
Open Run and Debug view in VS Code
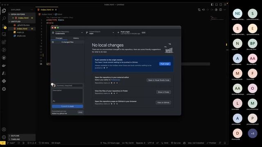[4, 50]
